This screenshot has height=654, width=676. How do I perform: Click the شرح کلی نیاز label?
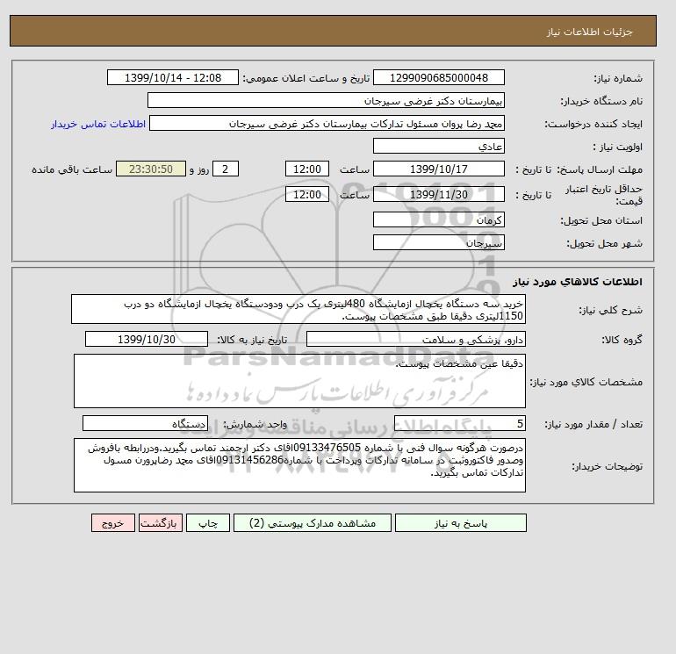[x=610, y=310]
